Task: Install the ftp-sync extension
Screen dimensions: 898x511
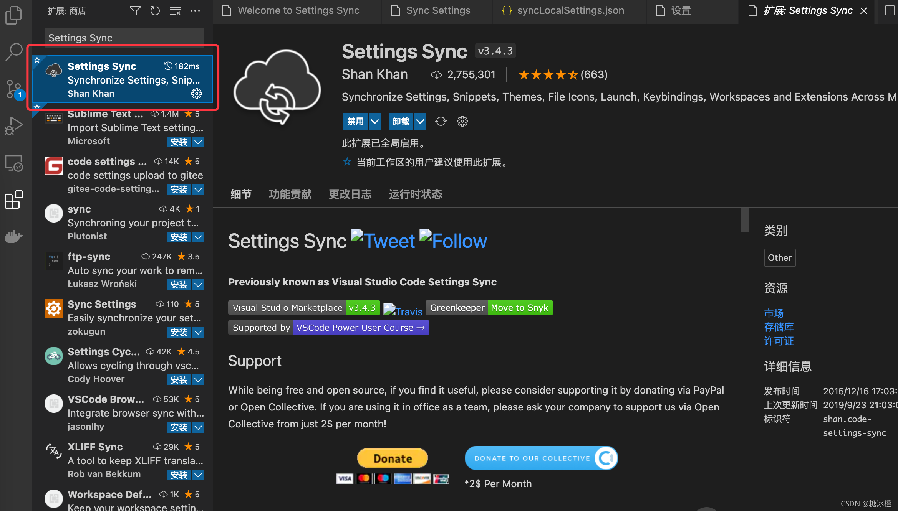Action: [x=179, y=285]
